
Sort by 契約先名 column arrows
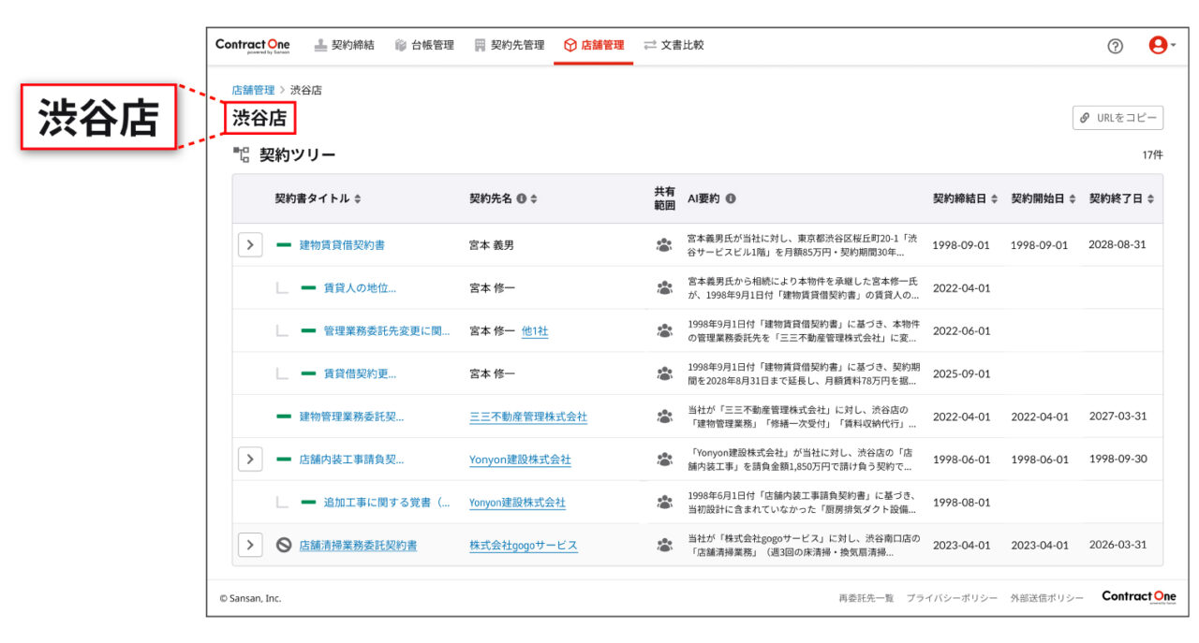[534, 198]
